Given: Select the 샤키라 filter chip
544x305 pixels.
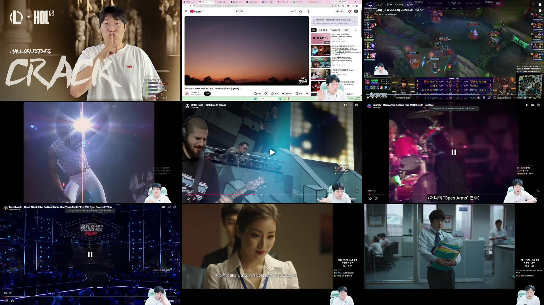Looking at the screenshot, I should tap(346, 30).
